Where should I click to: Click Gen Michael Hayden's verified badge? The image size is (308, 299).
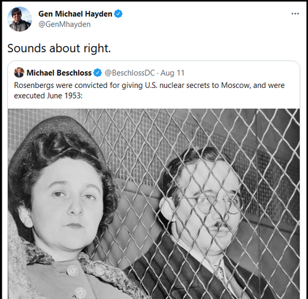118,14
